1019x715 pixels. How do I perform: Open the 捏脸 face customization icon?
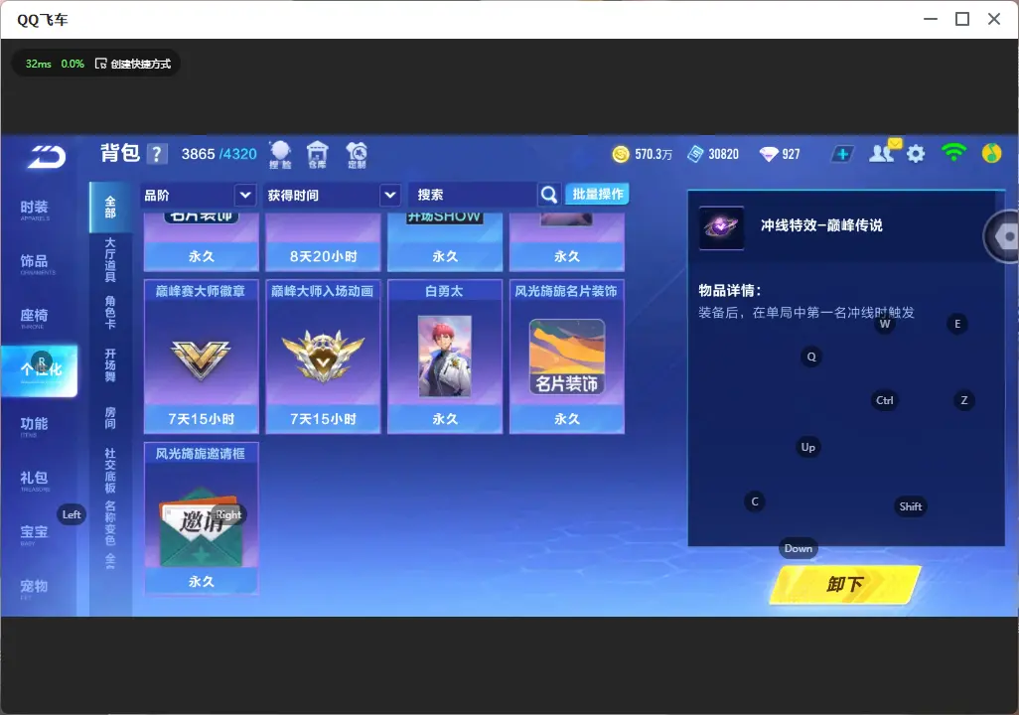[281, 155]
